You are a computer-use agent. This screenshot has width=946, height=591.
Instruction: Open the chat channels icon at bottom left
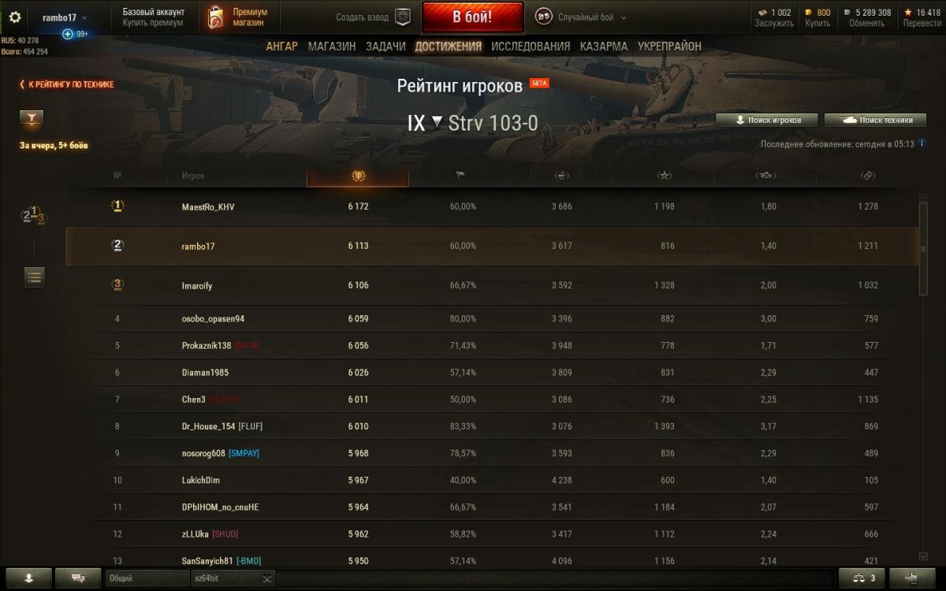pyautogui.click(x=78, y=578)
